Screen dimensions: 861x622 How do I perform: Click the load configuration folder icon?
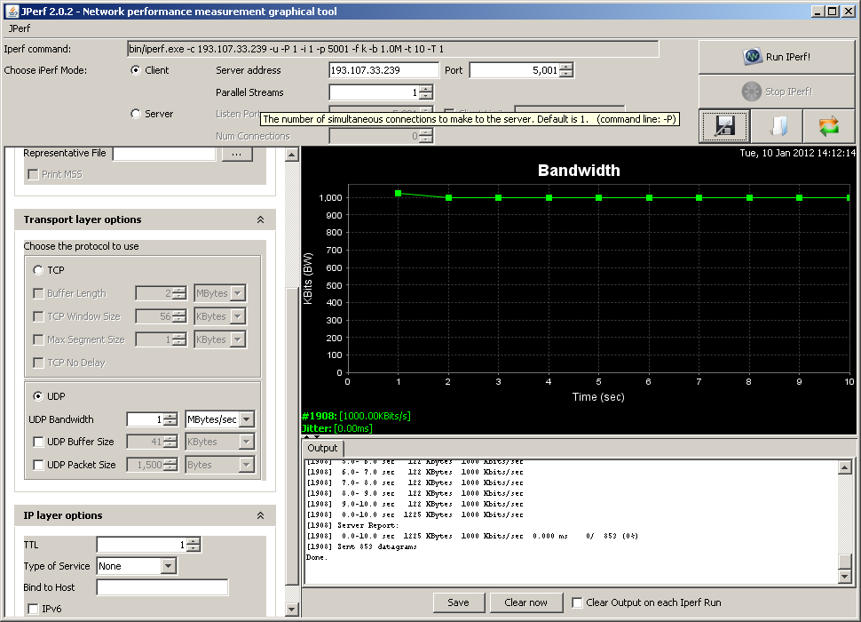point(777,126)
